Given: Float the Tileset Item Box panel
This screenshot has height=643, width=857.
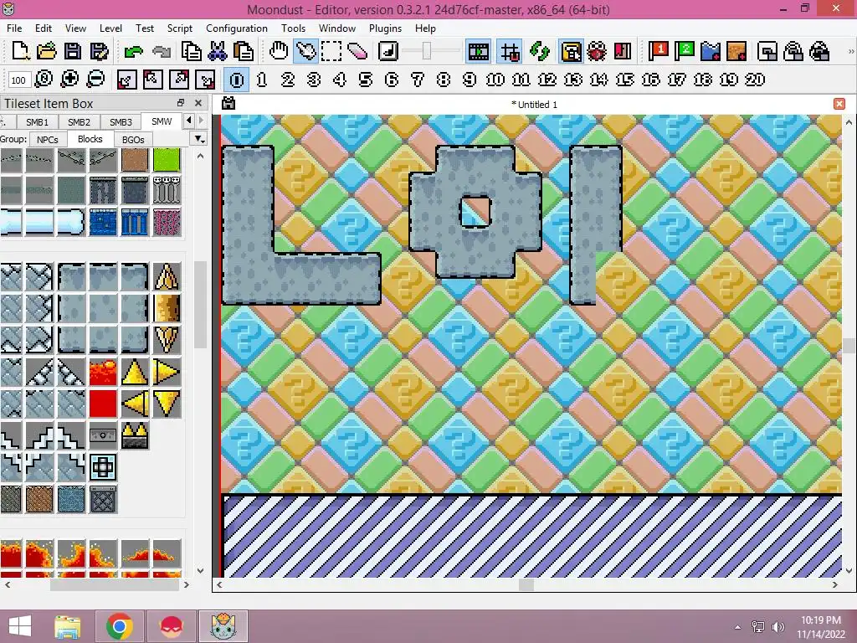Looking at the screenshot, I should coord(181,103).
